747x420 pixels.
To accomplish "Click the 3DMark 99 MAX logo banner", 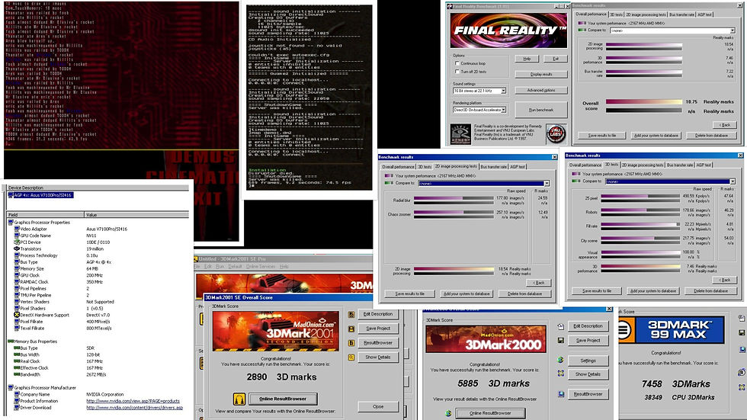I will click(x=672, y=329).
